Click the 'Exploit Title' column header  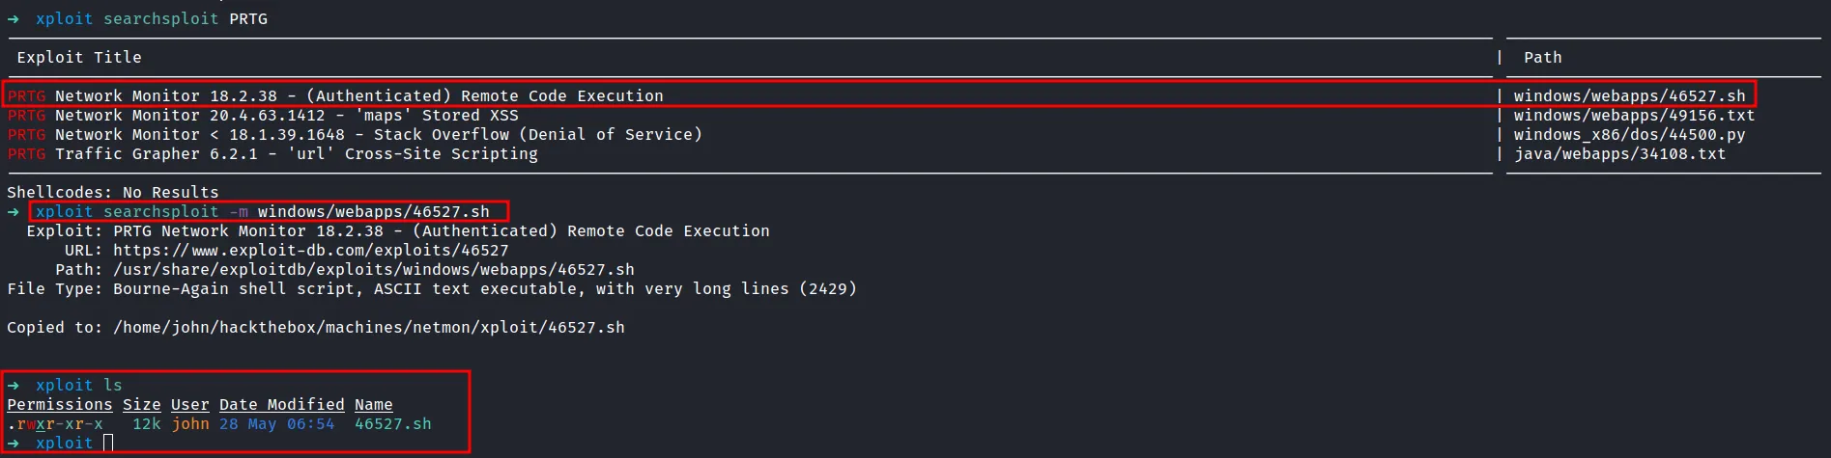(79, 58)
